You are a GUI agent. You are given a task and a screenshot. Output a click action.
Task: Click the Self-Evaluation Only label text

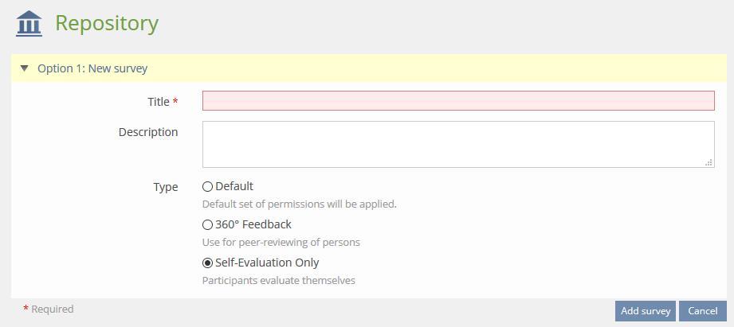click(267, 263)
